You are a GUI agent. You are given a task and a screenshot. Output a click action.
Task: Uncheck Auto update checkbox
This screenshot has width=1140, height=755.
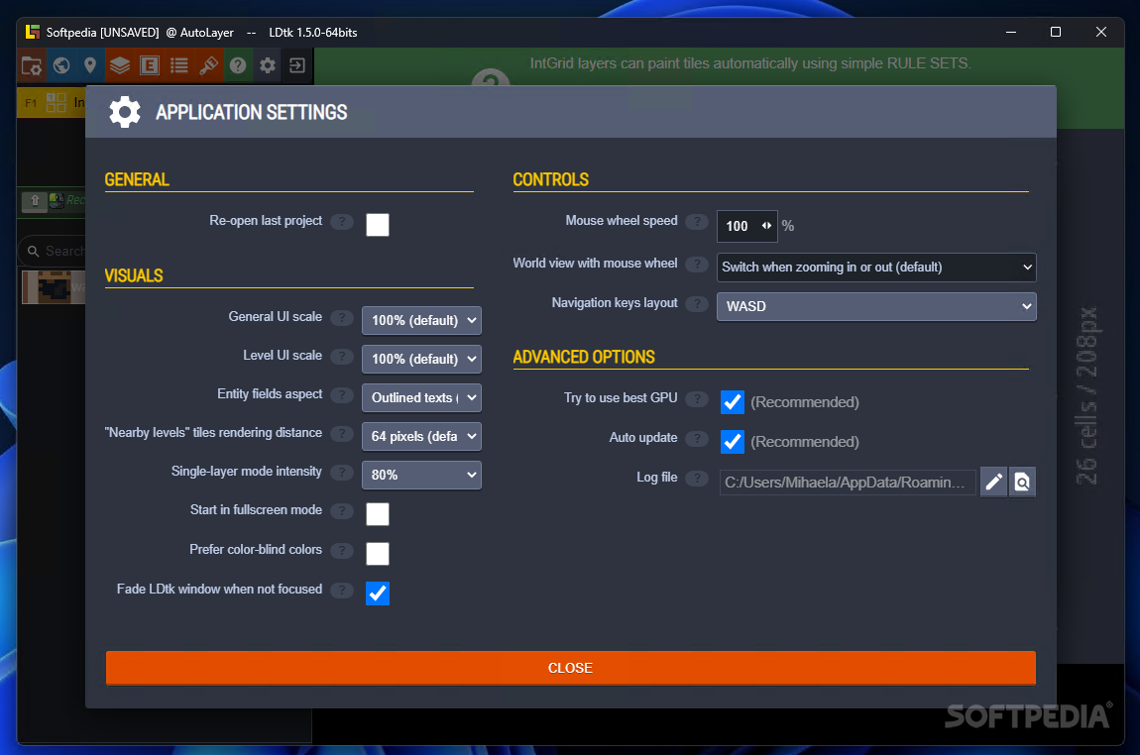(733, 442)
